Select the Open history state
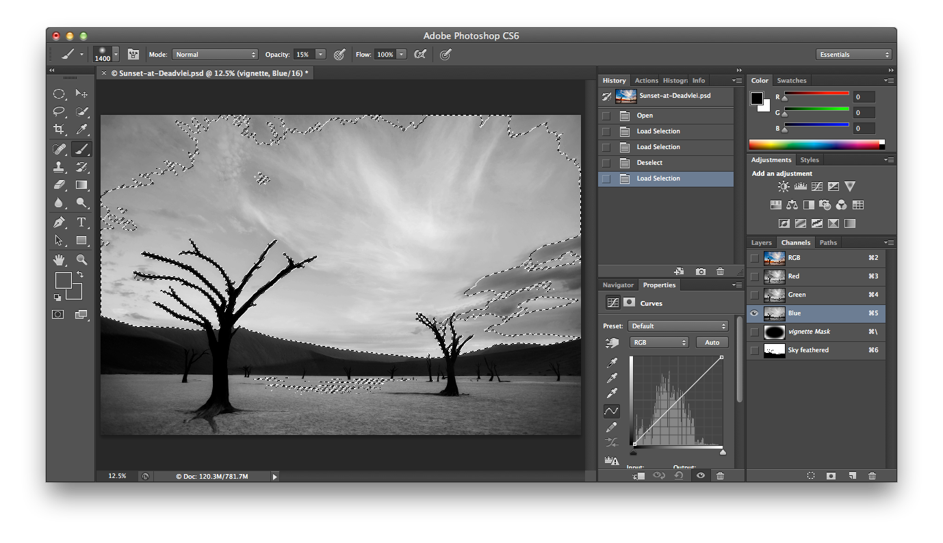Screen dimensions: 943x543 pos(666,116)
